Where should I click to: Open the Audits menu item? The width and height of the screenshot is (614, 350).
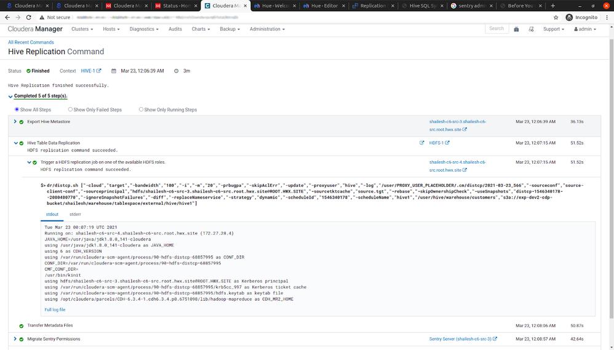click(175, 29)
